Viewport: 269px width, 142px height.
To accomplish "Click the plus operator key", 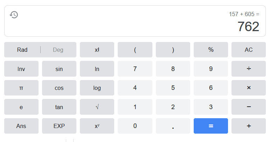I will pyautogui.click(x=249, y=126).
